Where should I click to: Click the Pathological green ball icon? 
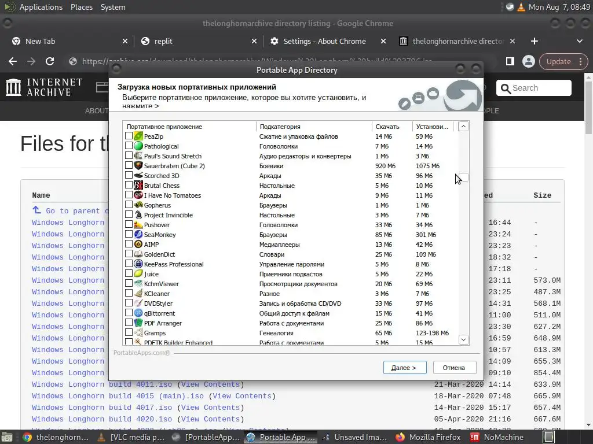[x=138, y=146]
